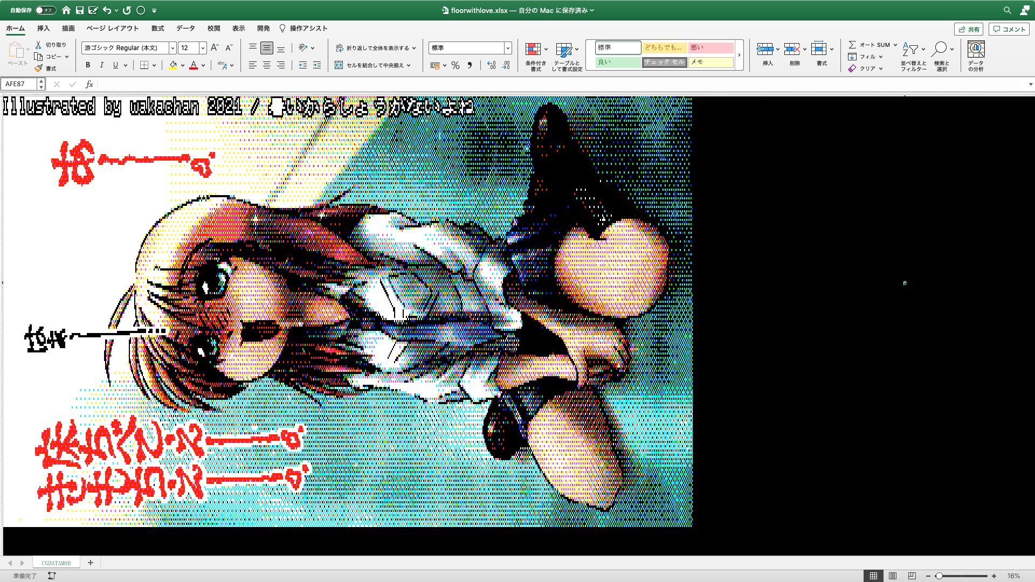Toggle top vertical alignment
This screenshot has width=1035, height=582.
click(x=252, y=48)
